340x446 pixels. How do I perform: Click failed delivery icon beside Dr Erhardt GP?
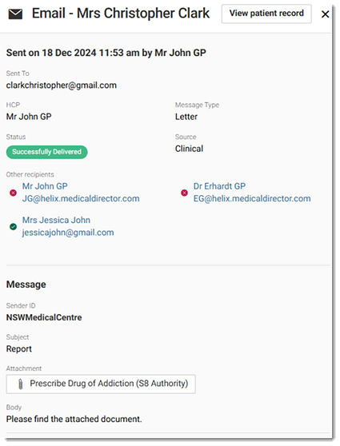pos(184,193)
